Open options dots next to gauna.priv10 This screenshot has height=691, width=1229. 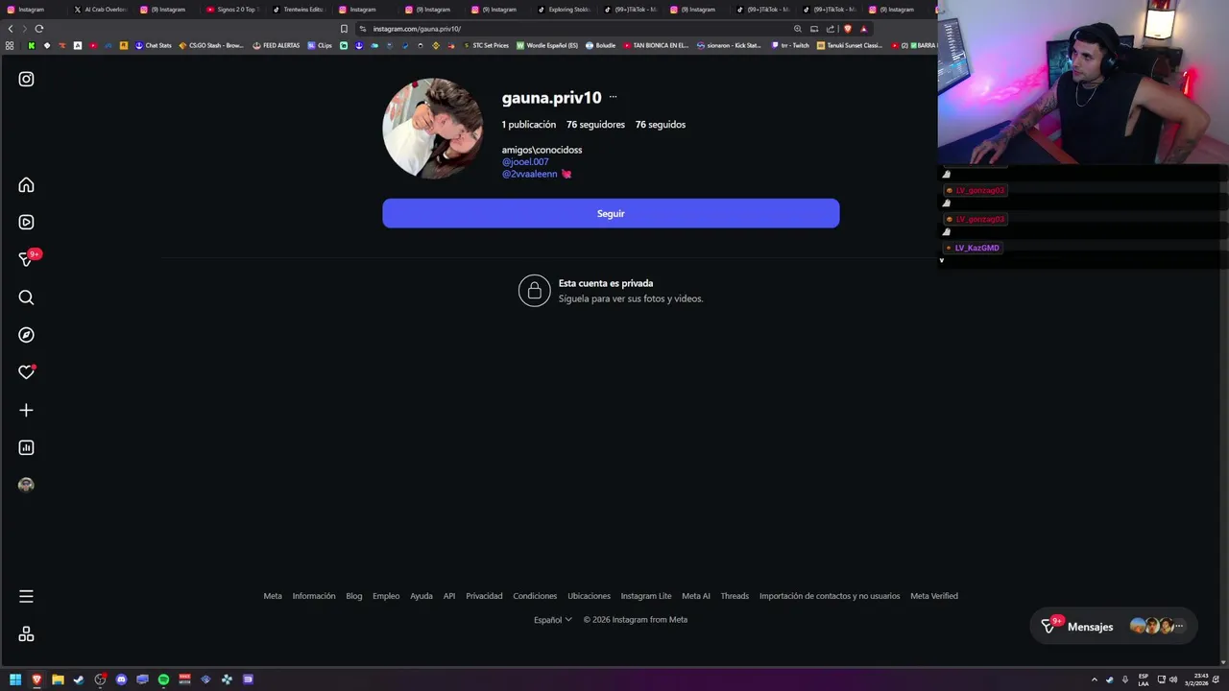click(613, 97)
